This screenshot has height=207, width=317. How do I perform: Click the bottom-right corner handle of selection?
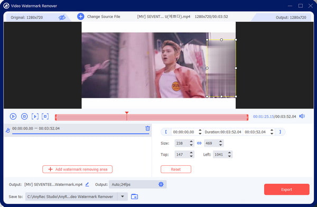(236, 96)
